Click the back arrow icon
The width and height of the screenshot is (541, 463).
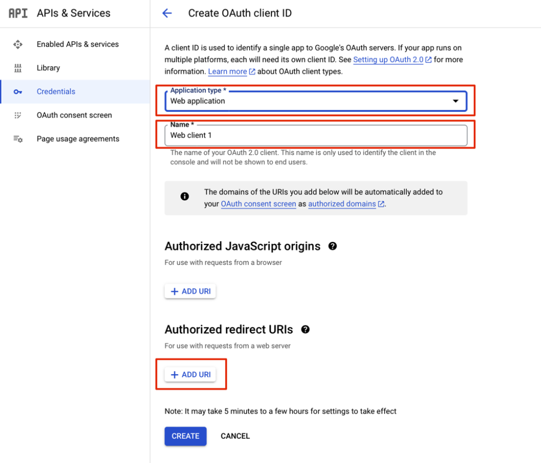[x=167, y=13]
